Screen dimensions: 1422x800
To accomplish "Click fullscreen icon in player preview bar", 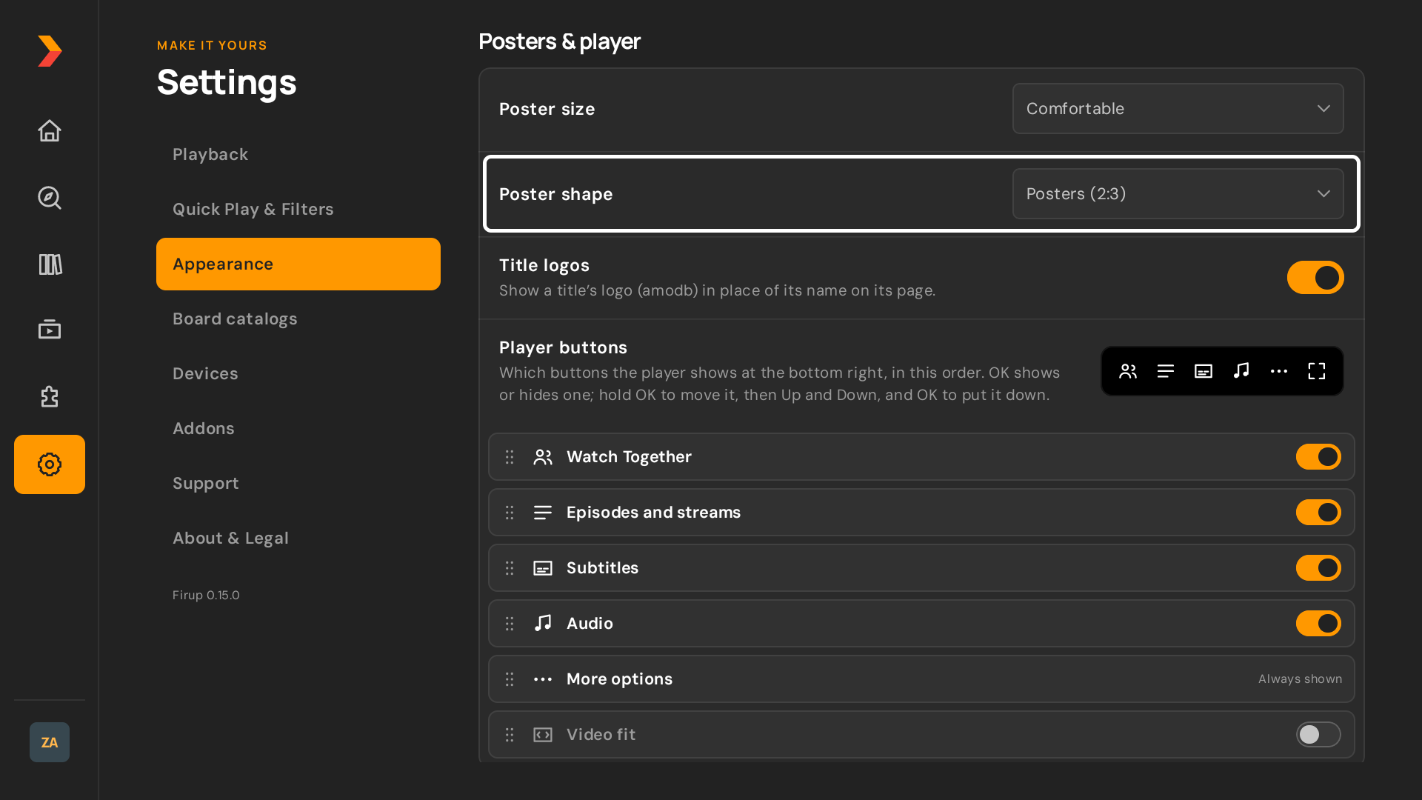I will (x=1317, y=371).
